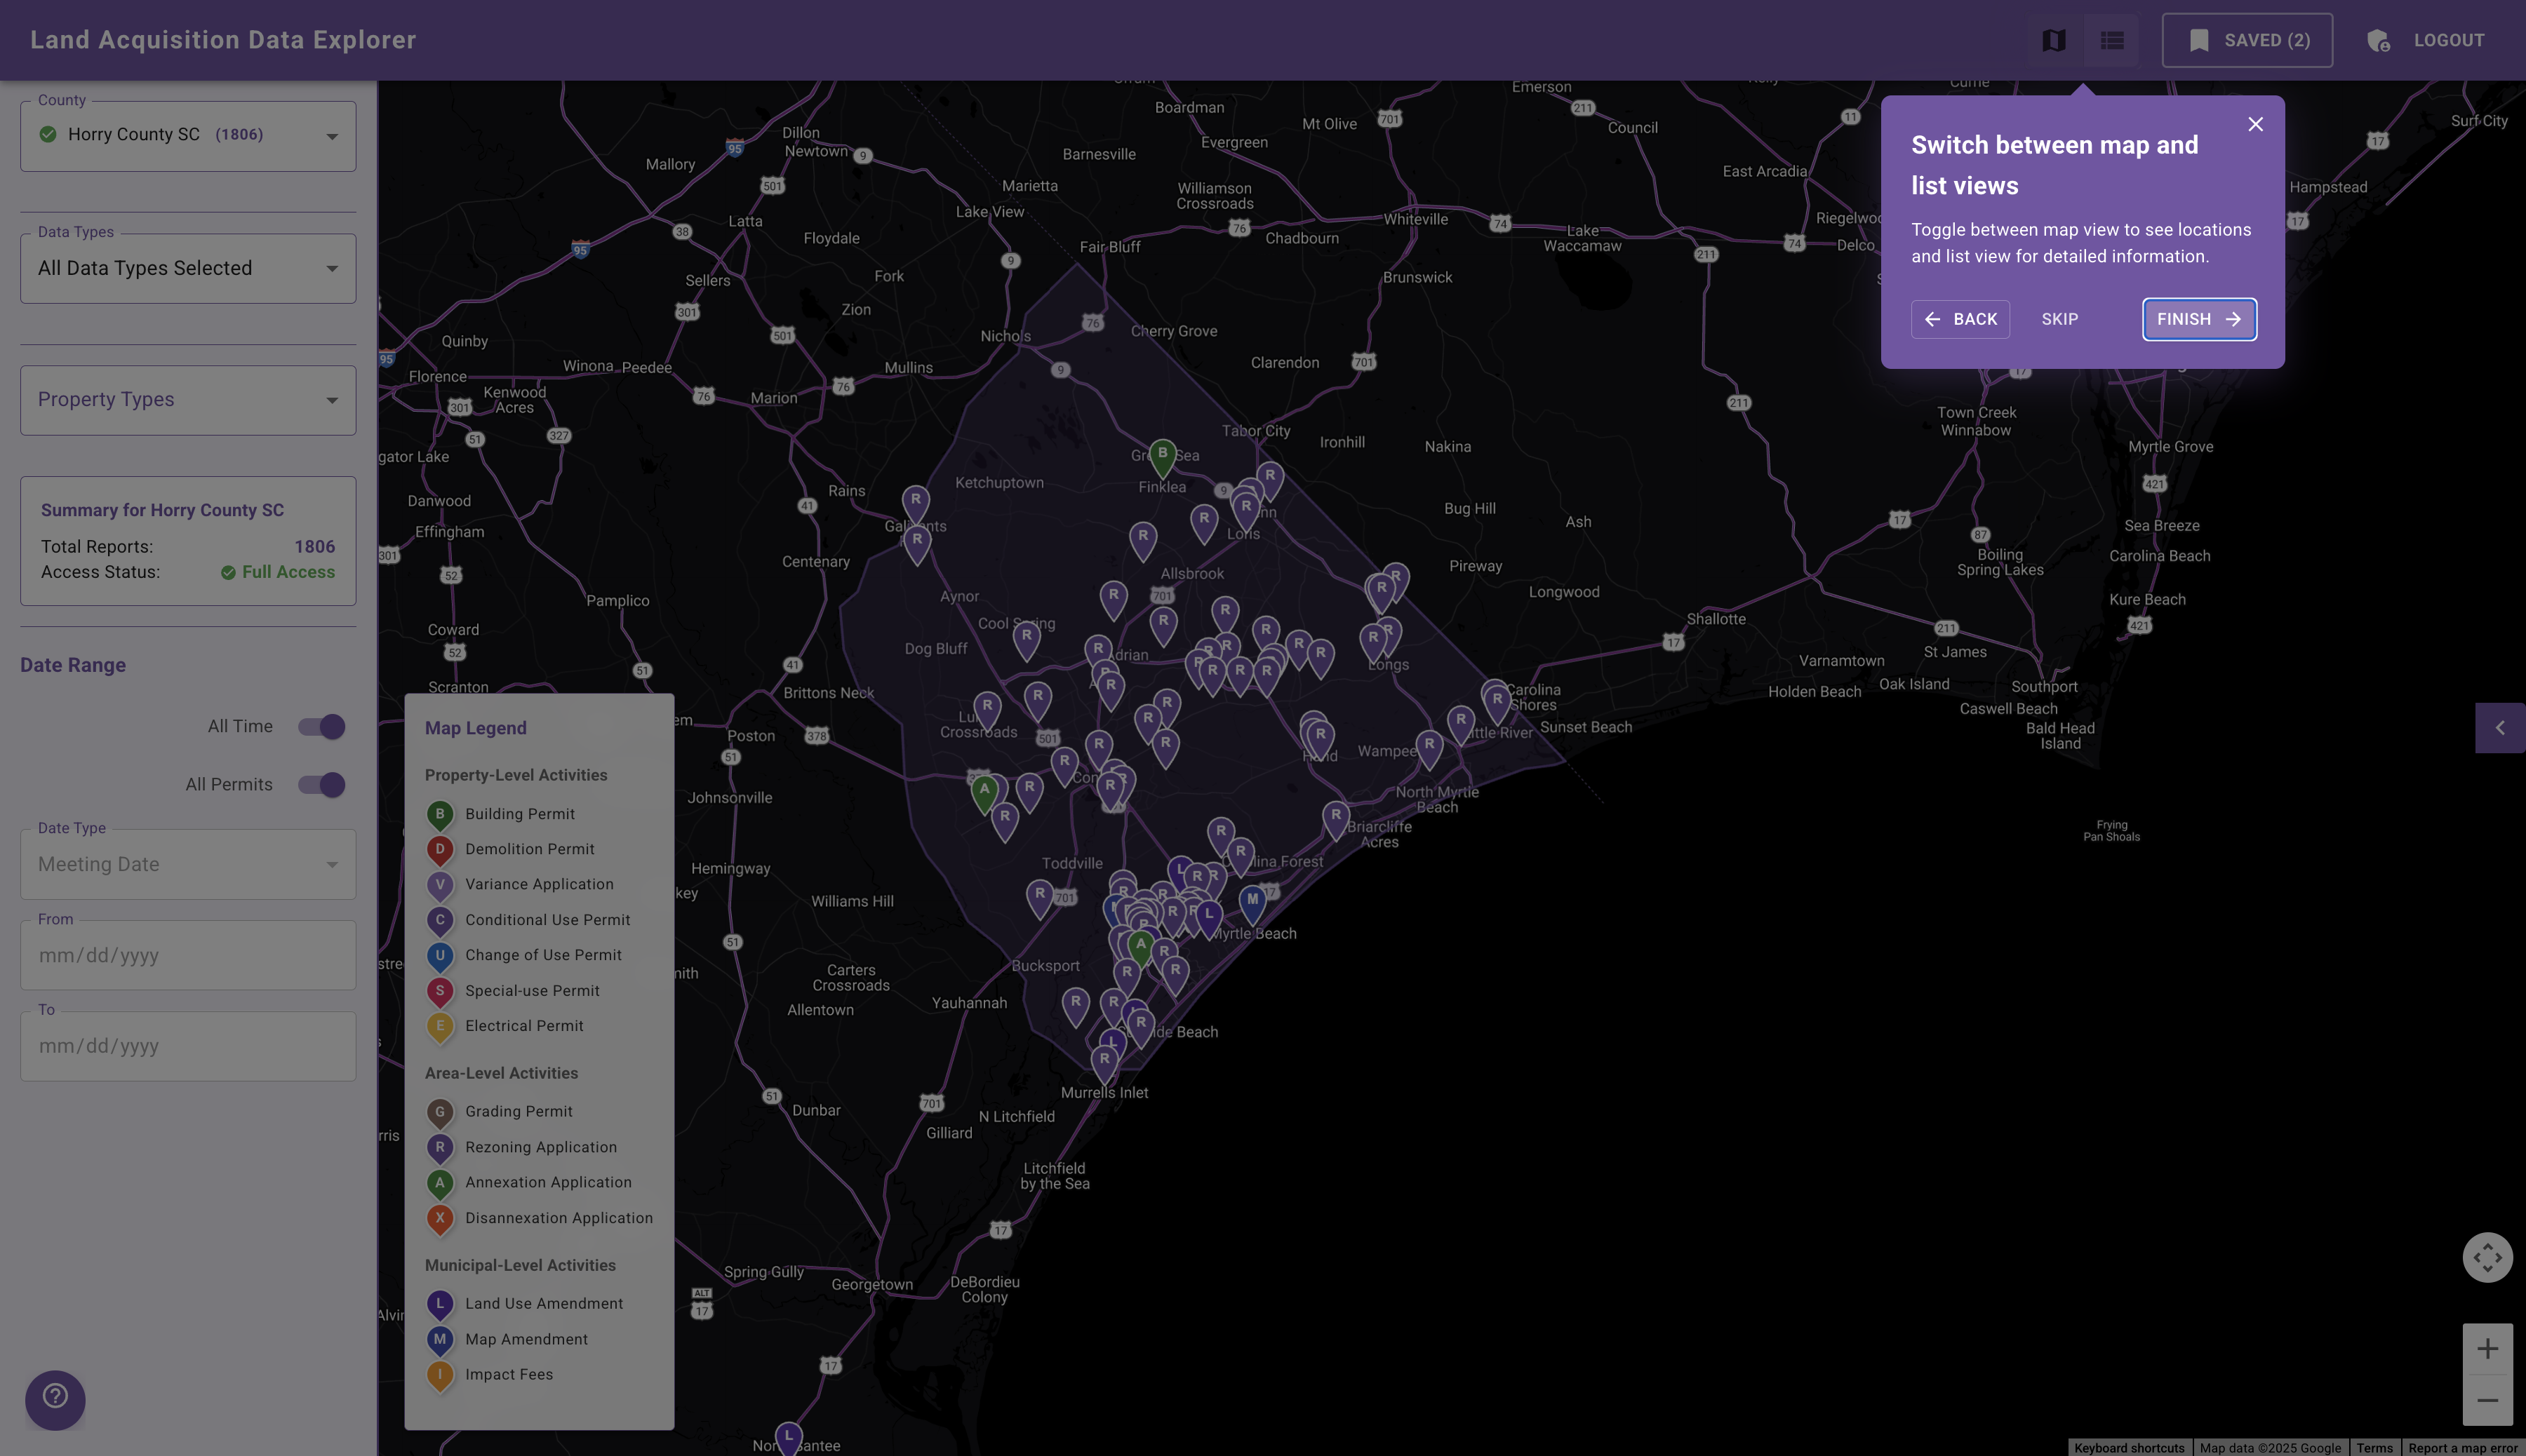Click the map zoom in plus

point(2487,1349)
